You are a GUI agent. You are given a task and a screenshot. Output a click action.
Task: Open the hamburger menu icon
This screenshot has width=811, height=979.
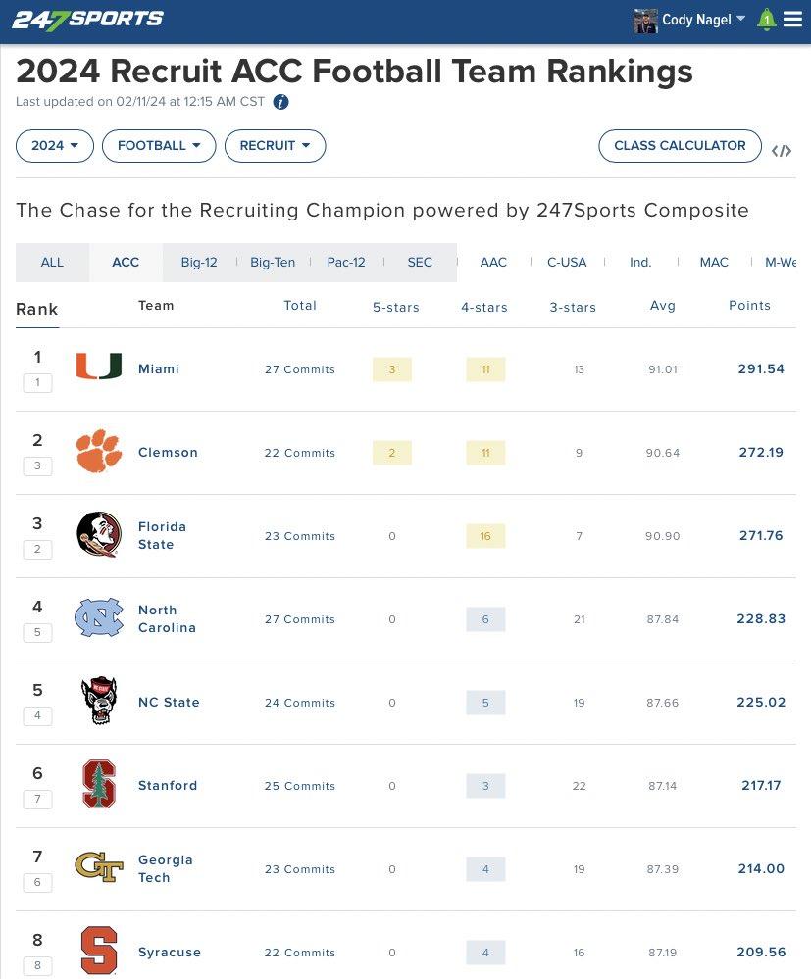tap(792, 20)
